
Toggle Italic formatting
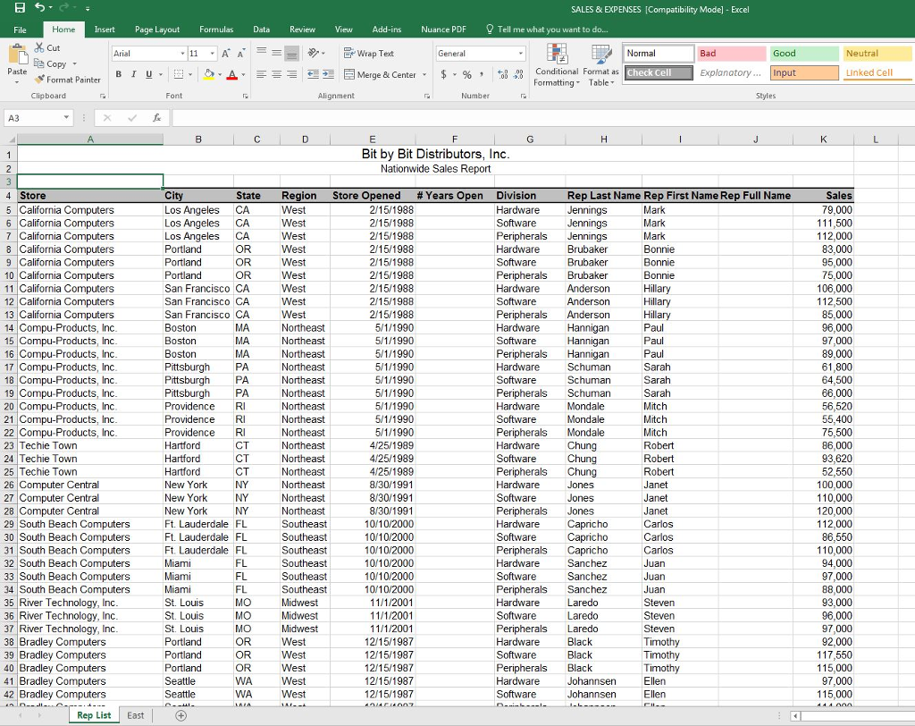[133, 75]
